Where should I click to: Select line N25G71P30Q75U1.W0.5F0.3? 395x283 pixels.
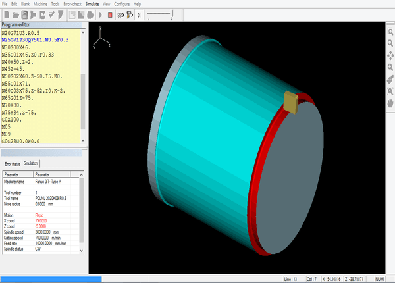coord(35,40)
